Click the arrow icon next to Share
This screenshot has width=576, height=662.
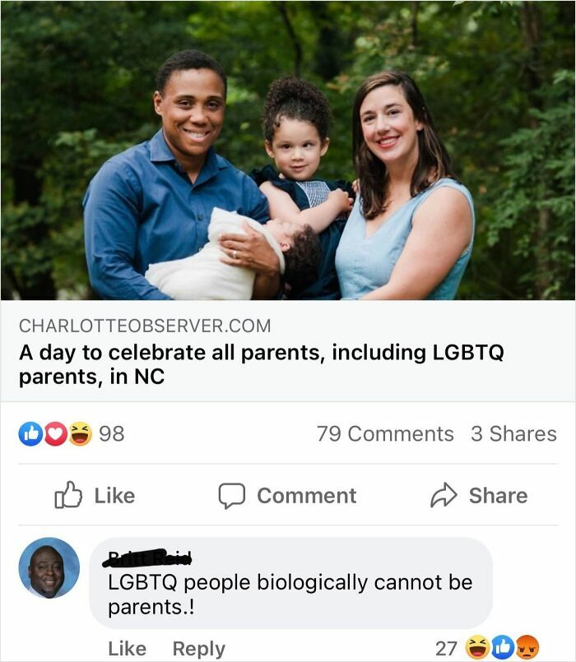click(444, 494)
